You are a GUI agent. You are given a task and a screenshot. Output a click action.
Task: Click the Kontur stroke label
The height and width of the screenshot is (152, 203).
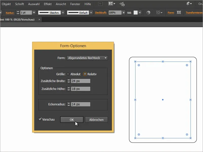pyautogui.click(x=10, y=13)
